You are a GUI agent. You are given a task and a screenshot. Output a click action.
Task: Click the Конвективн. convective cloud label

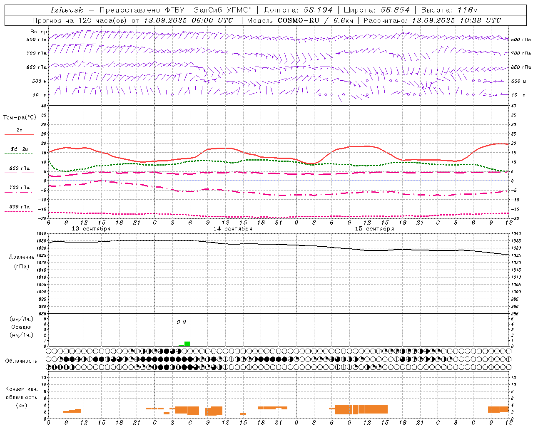pos(21,389)
